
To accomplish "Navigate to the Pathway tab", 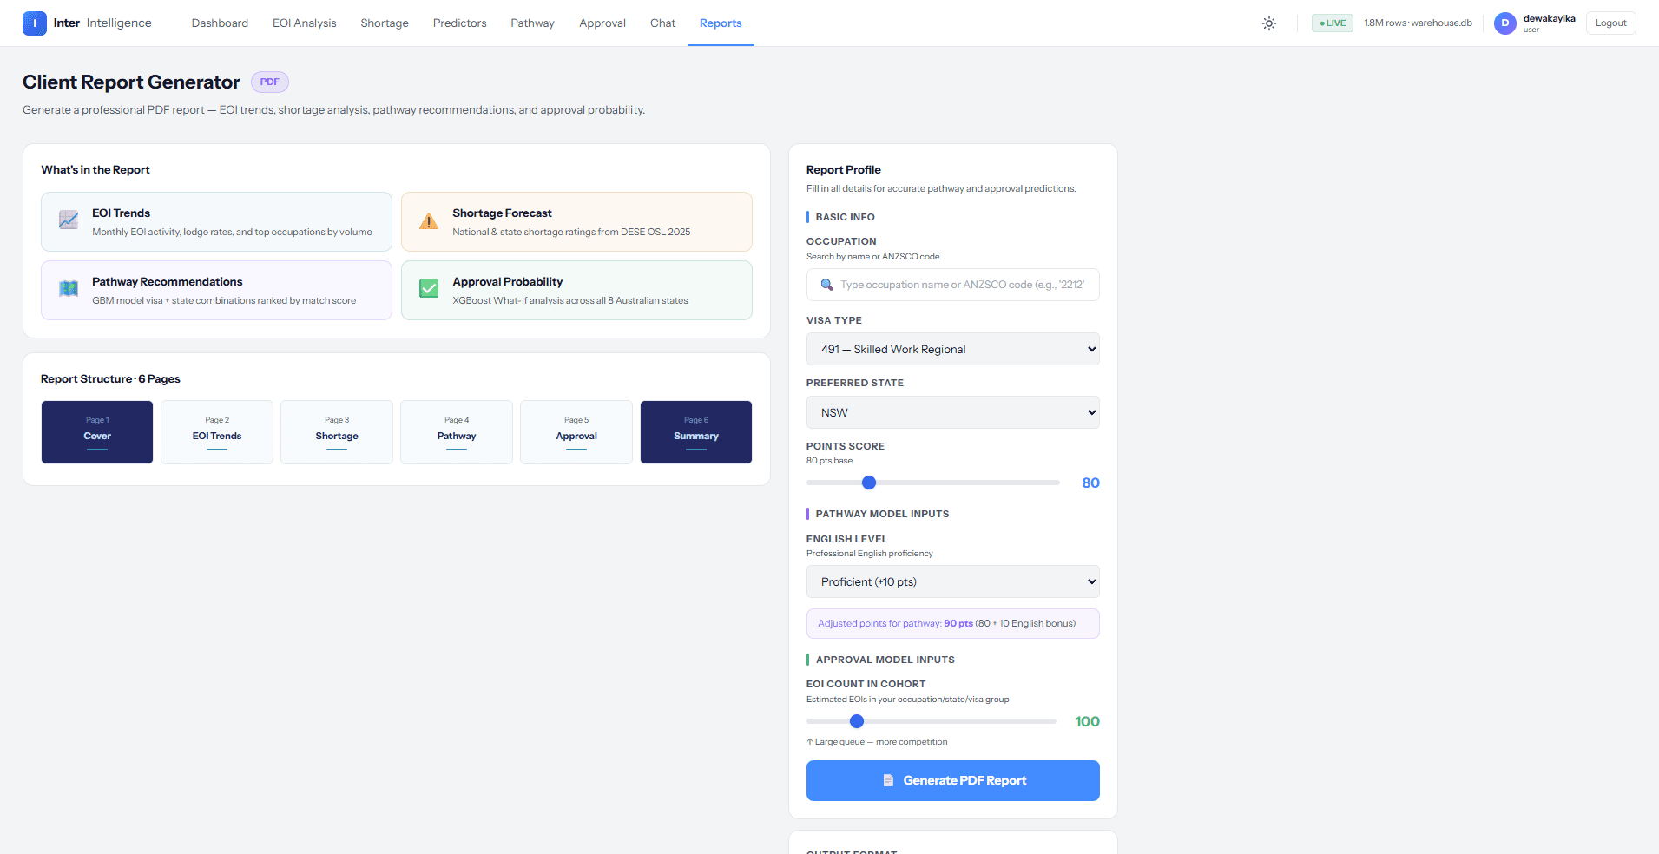I will click(x=532, y=23).
